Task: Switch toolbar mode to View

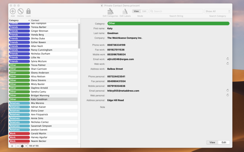Action: click(x=136, y=11)
